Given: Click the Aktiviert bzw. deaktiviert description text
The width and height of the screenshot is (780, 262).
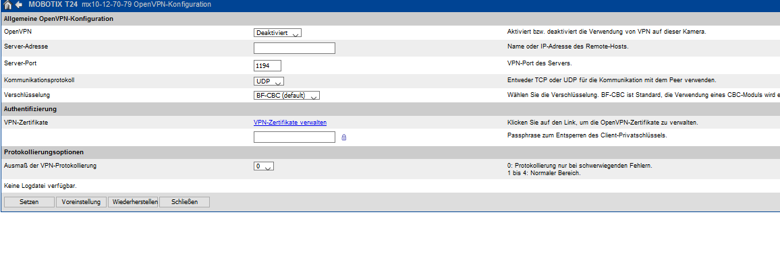Looking at the screenshot, I should 607,31.
